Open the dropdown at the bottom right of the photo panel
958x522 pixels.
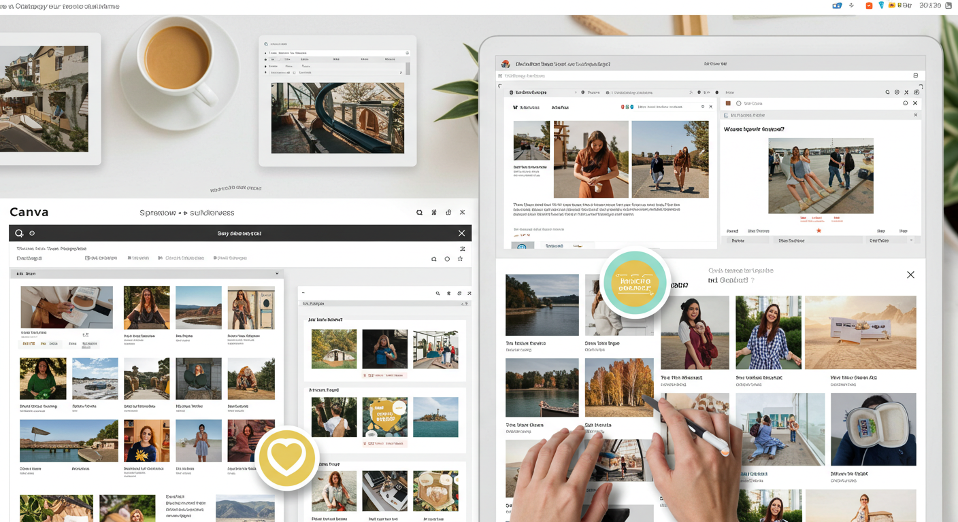coord(911,240)
